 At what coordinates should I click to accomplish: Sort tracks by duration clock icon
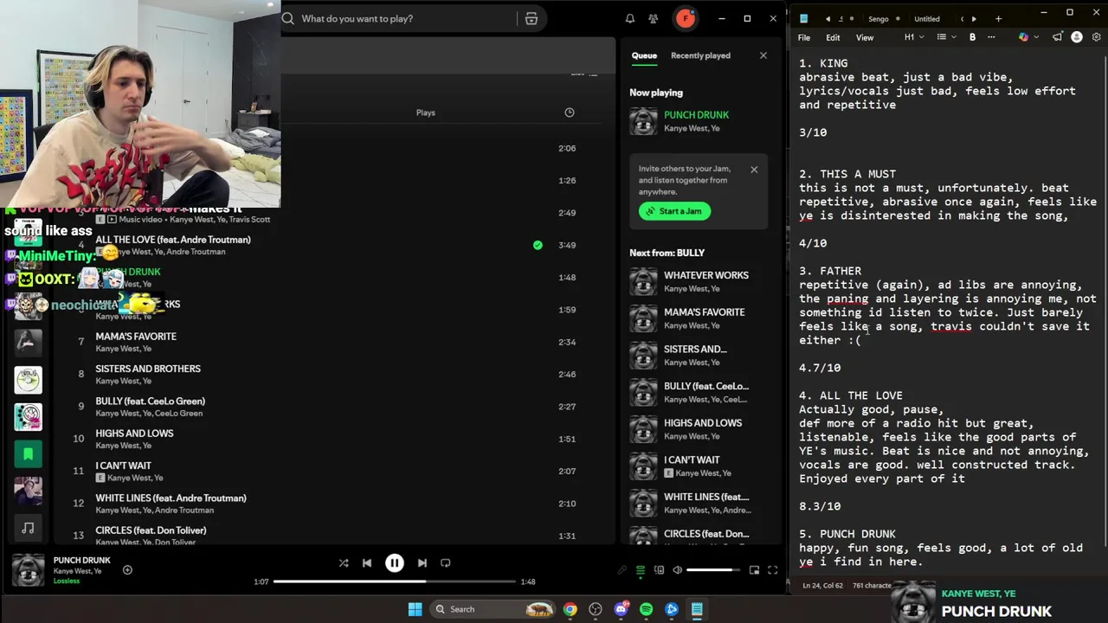click(x=570, y=112)
